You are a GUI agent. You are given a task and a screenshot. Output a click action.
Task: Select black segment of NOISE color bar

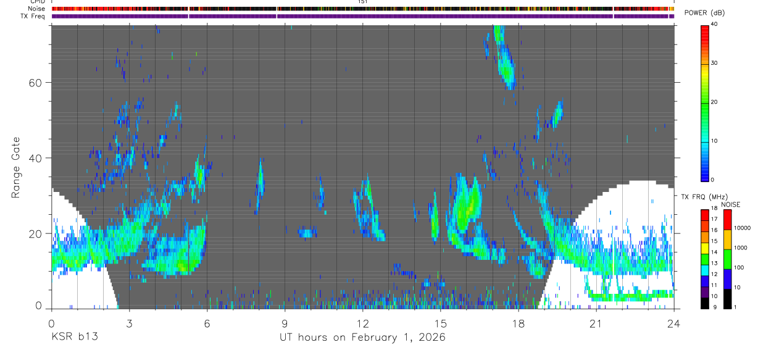(x=727, y=298)
